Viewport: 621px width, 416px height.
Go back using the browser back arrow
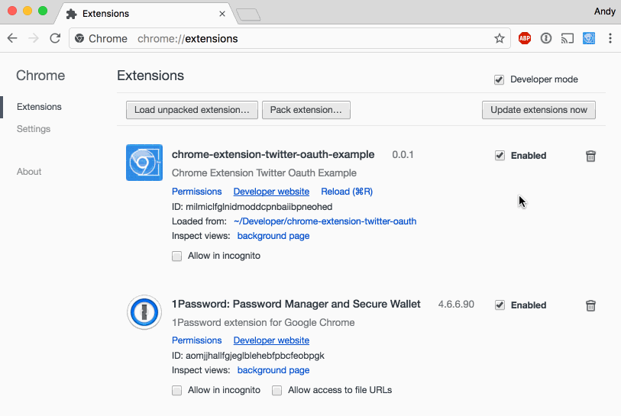[12, 38]
